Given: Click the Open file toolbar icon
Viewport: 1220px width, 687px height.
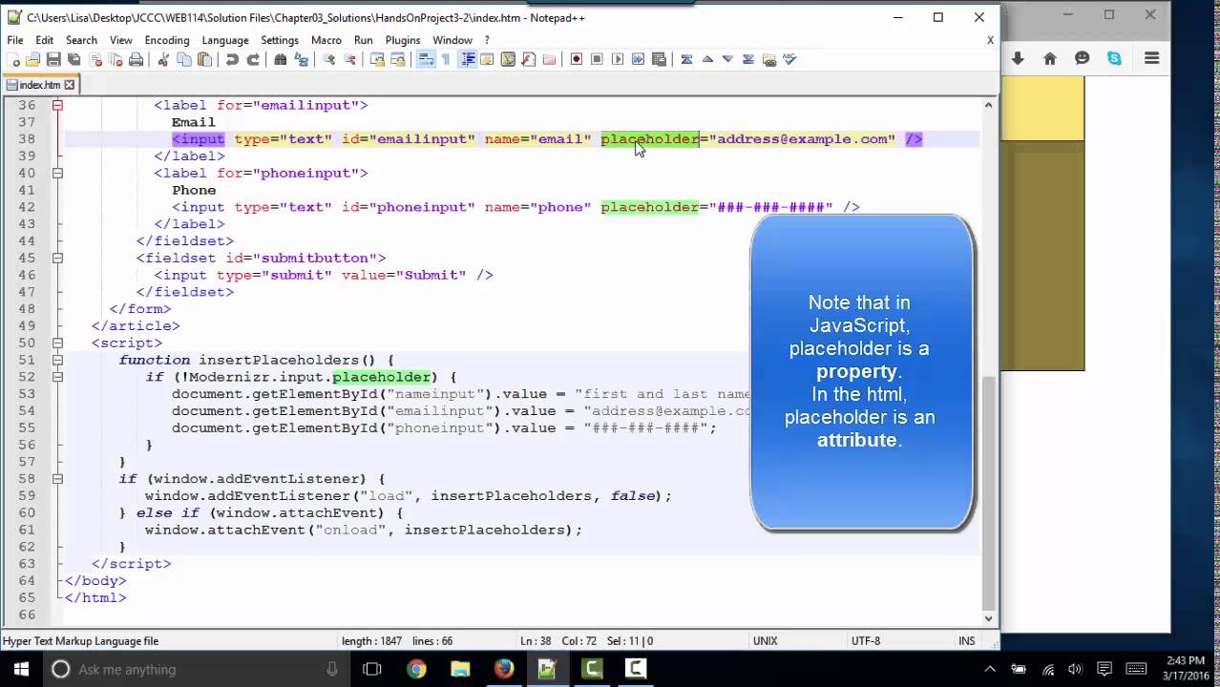Looking at the screenshot, I should click(x=32, y=59).
